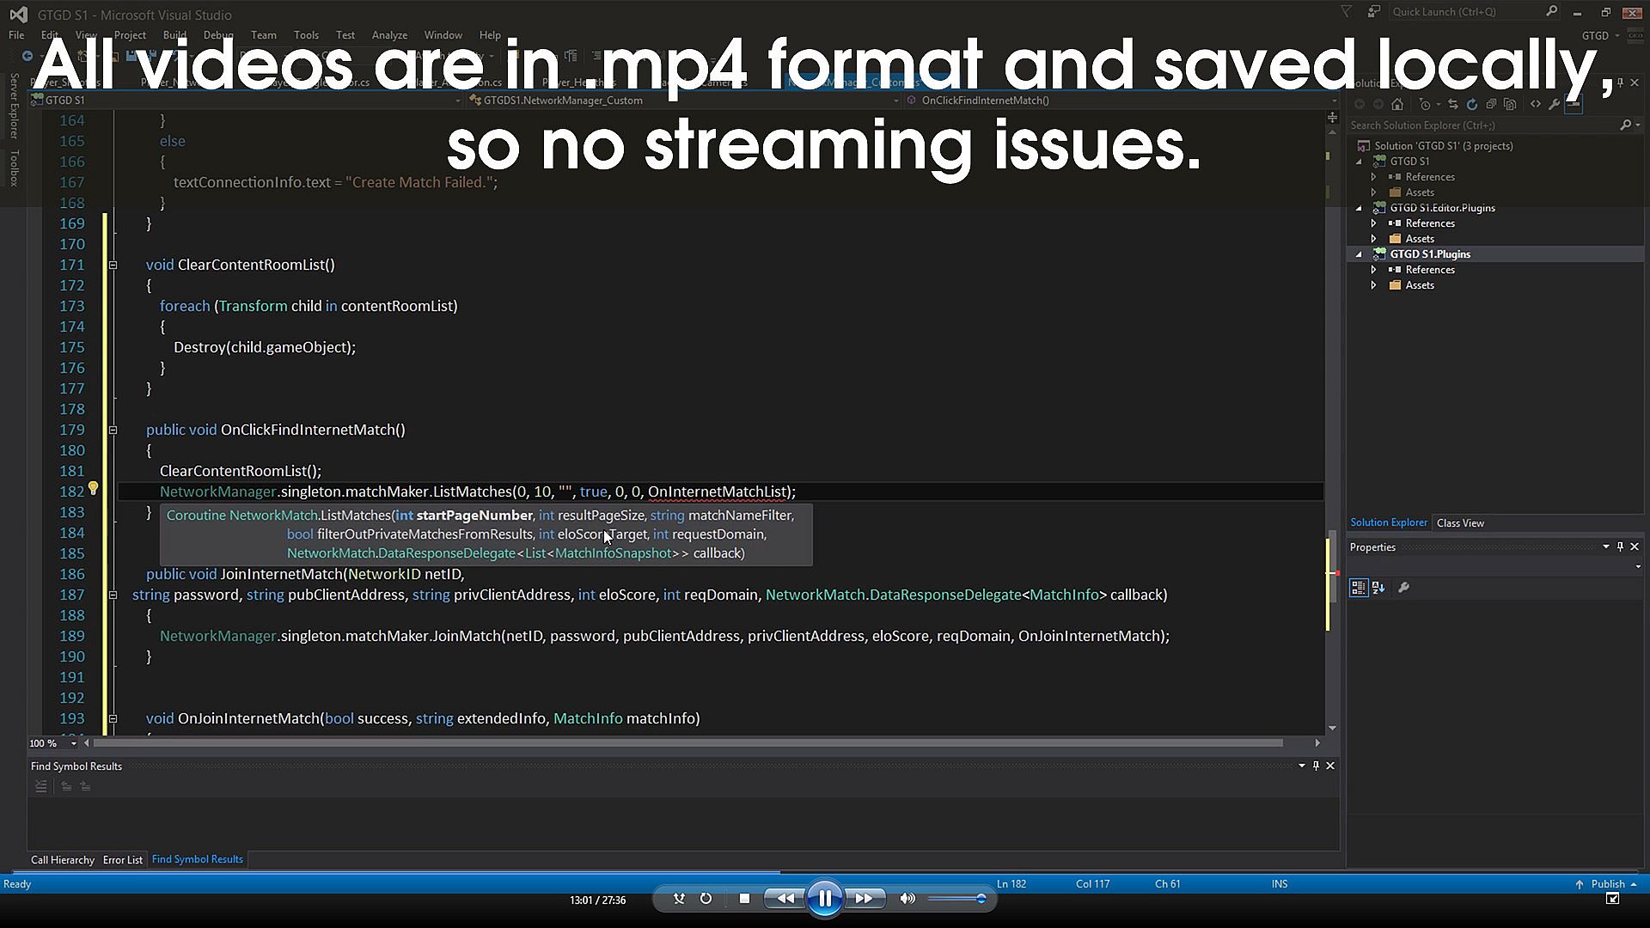Collapse the ClearContentRoomList method outline
This screenshot has width=1650, height=928.
click(x=113, y=265)
